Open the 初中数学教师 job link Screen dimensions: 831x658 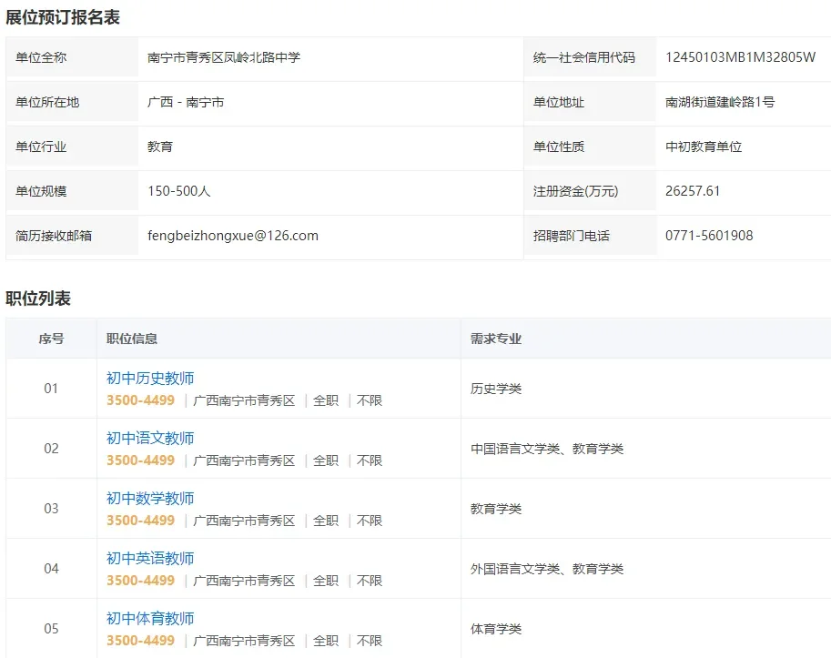click(x=150, y=498)
